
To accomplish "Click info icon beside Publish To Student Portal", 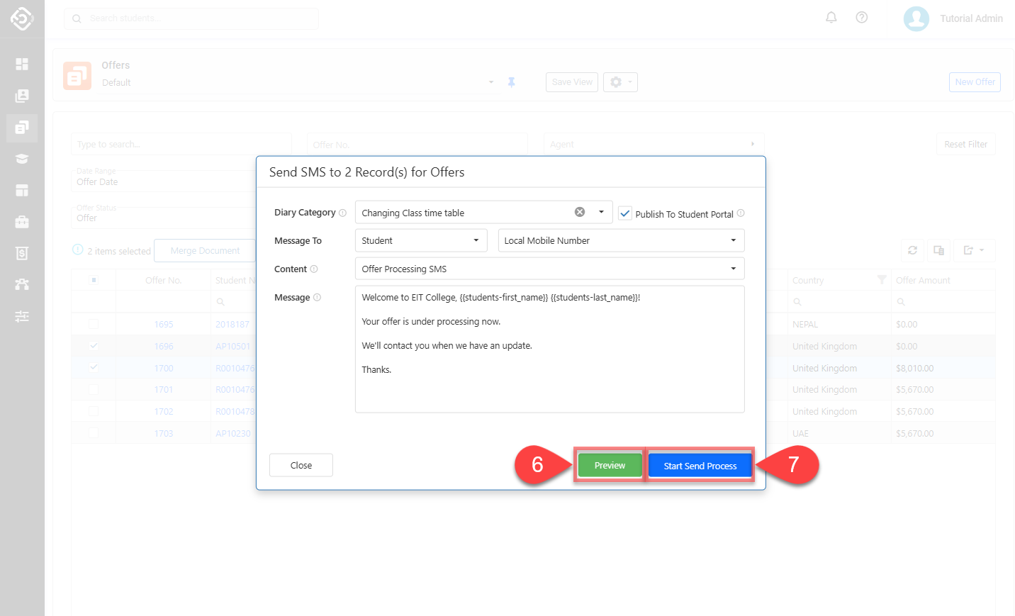I will click(x=741, y=213).
